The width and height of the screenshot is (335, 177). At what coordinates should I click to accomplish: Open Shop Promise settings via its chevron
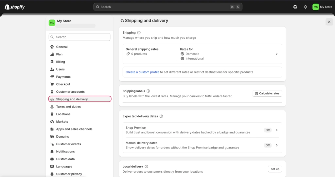(277, 130)
